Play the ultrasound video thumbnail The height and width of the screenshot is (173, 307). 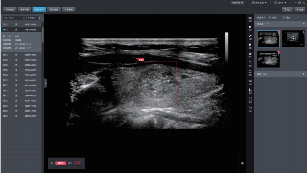[293, 39]
